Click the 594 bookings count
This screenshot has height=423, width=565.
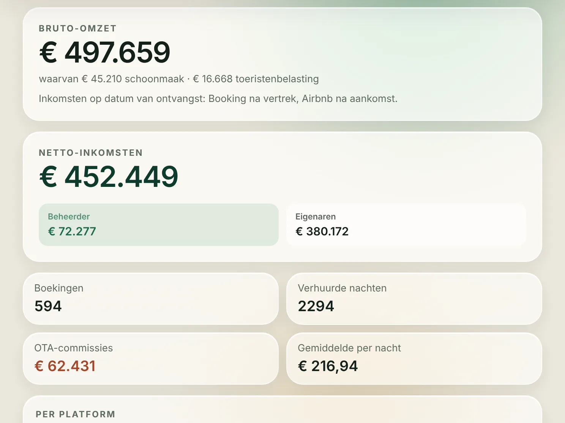(48, 306)
